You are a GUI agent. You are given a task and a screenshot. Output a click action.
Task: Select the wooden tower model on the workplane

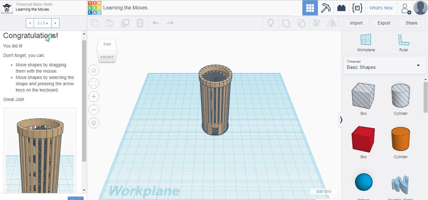coord(215,100)
